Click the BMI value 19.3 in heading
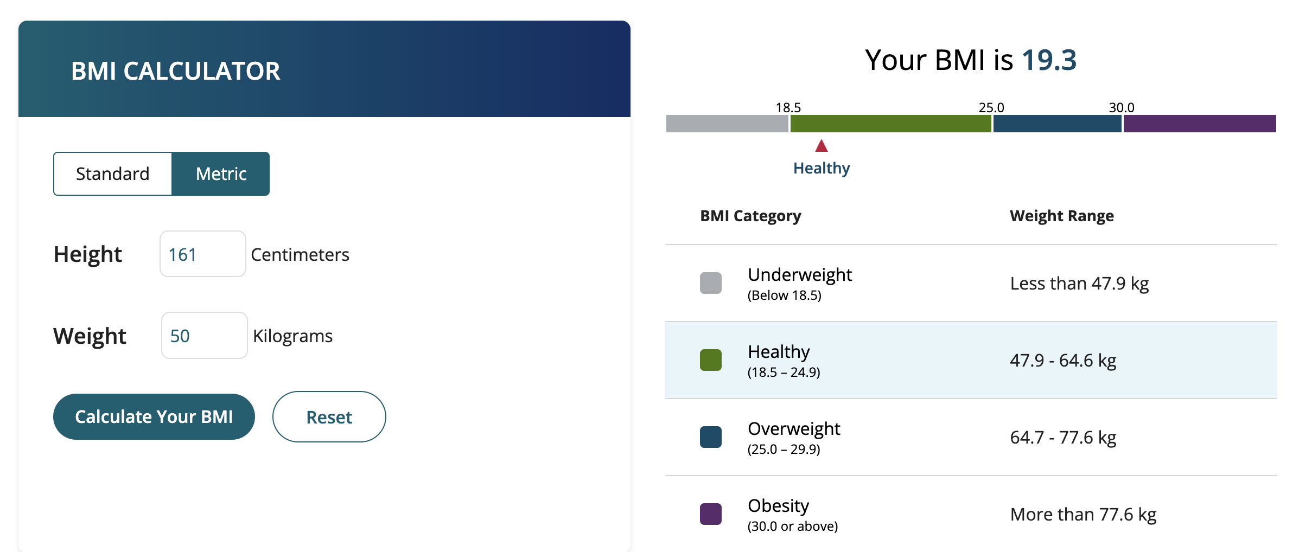1299x552 pixels. coord(1049,60)
